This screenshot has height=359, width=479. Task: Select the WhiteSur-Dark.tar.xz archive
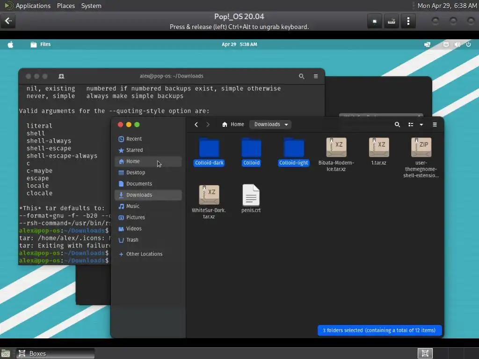click(209, 202)
